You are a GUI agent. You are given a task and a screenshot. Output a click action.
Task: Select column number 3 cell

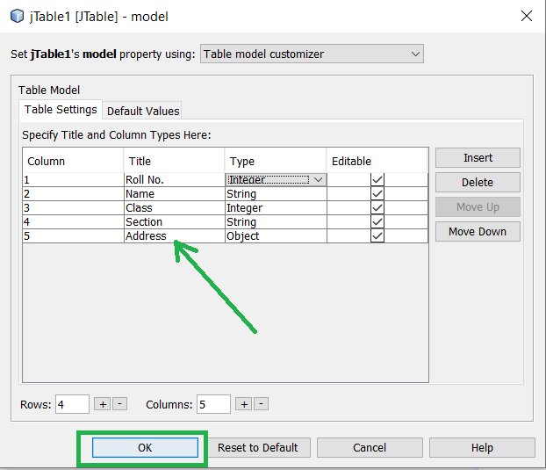pyautogui.click(x=73, y=208)
